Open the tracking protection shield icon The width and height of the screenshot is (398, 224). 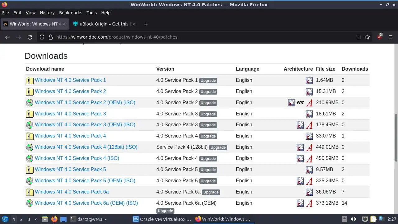42,37
